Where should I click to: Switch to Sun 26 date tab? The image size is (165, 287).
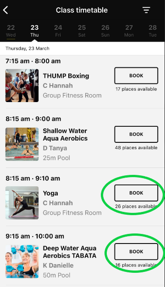105,31
